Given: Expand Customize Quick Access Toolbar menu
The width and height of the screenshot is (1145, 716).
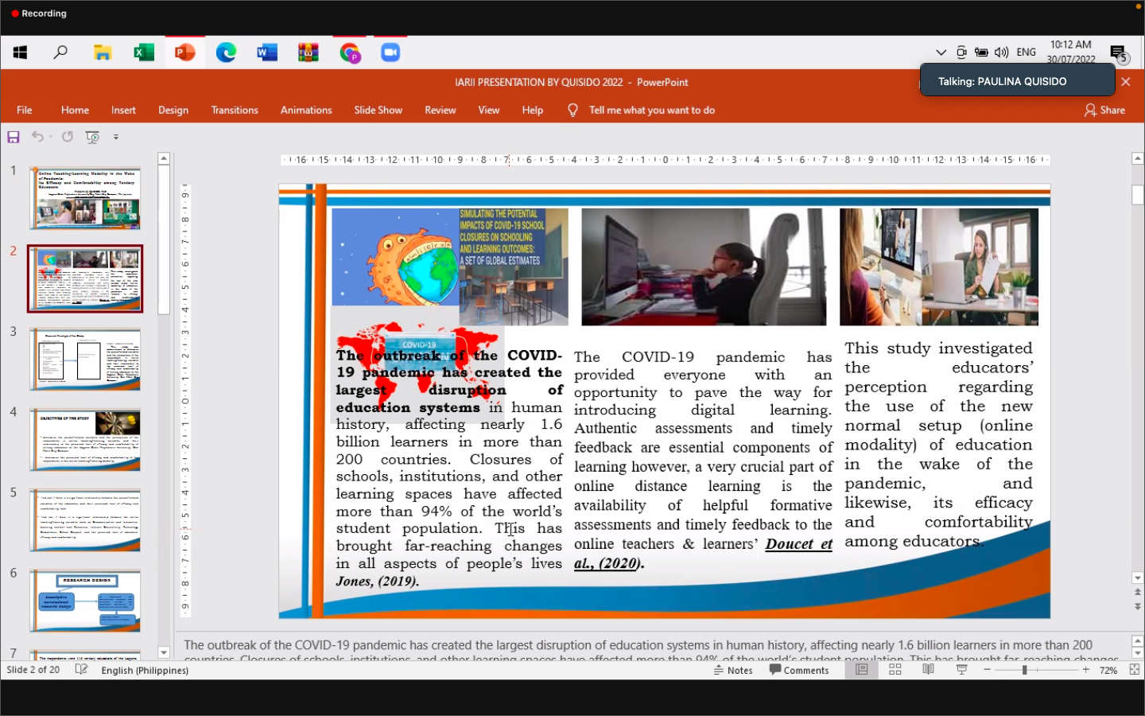Looking at the screenshot, I should (116, 137).
